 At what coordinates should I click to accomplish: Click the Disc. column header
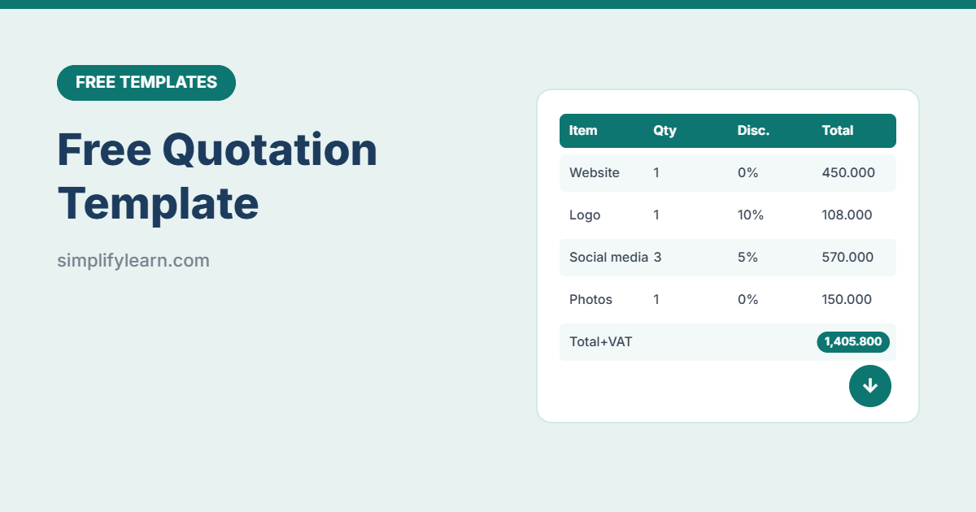pyautogui.click(x=753, y=131)
